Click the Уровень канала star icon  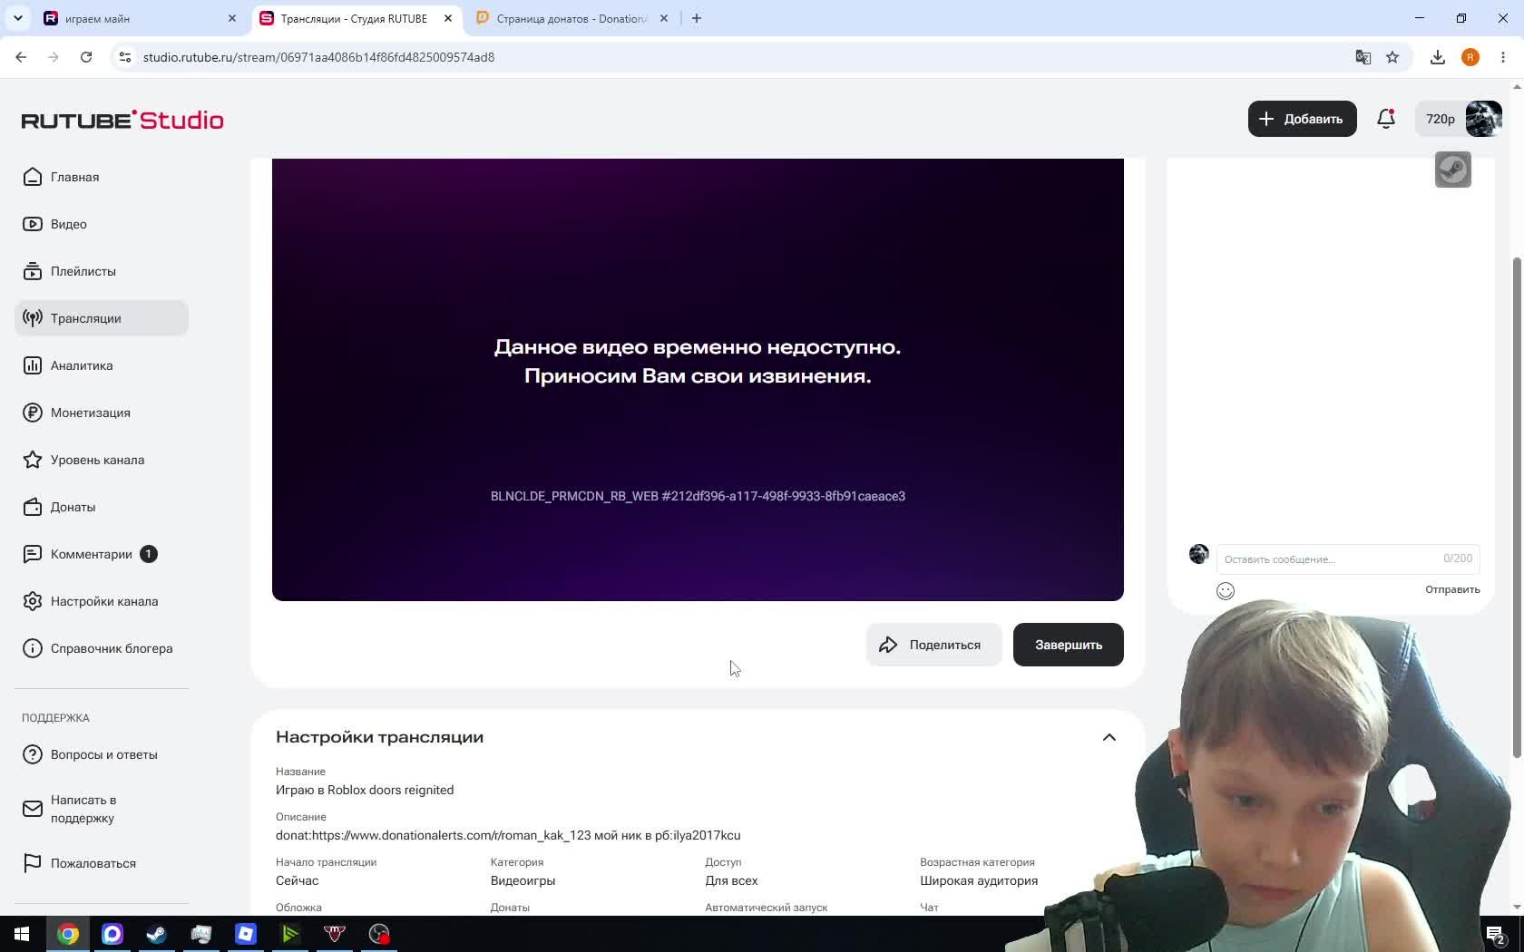33,460
